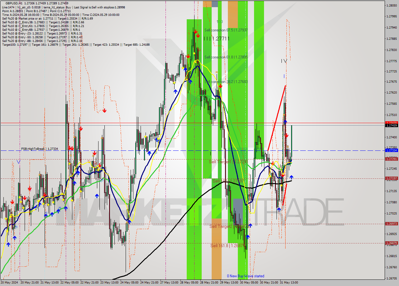
Task: Click the '21 May 13:00' time label
Action: point(49,283)
